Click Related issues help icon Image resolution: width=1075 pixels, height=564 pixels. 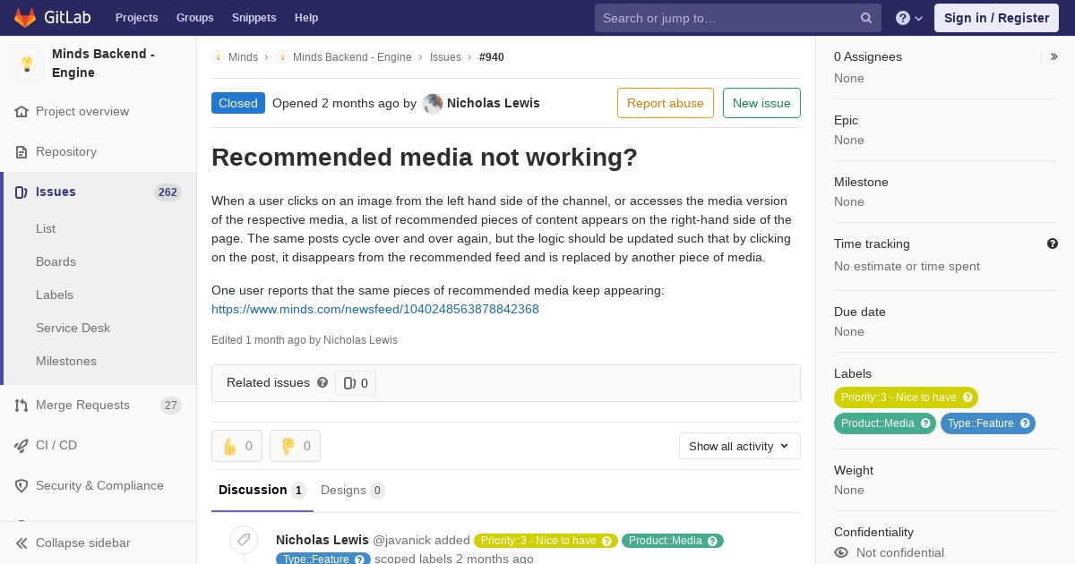click(322, 382)
